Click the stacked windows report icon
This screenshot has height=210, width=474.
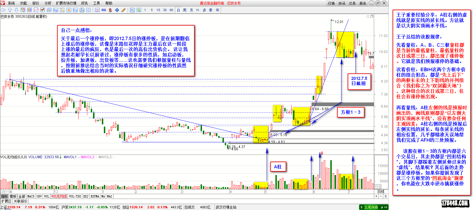(49, 10)
